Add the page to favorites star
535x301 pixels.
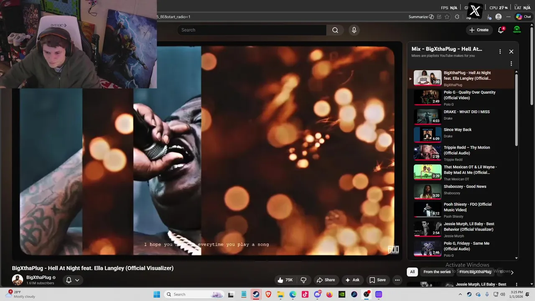[x=447, y=17]
